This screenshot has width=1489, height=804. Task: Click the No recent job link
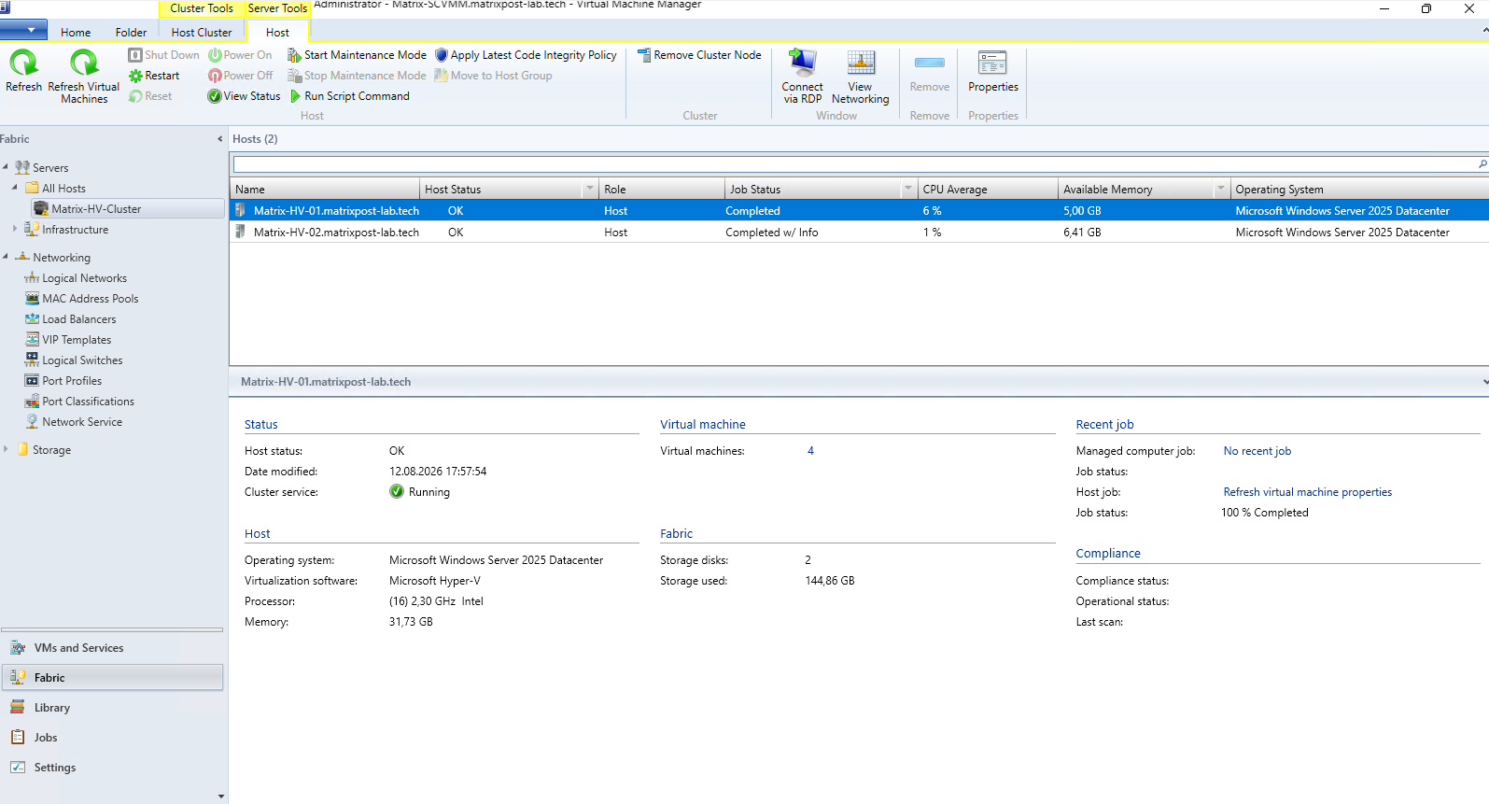click(1257, 451)
